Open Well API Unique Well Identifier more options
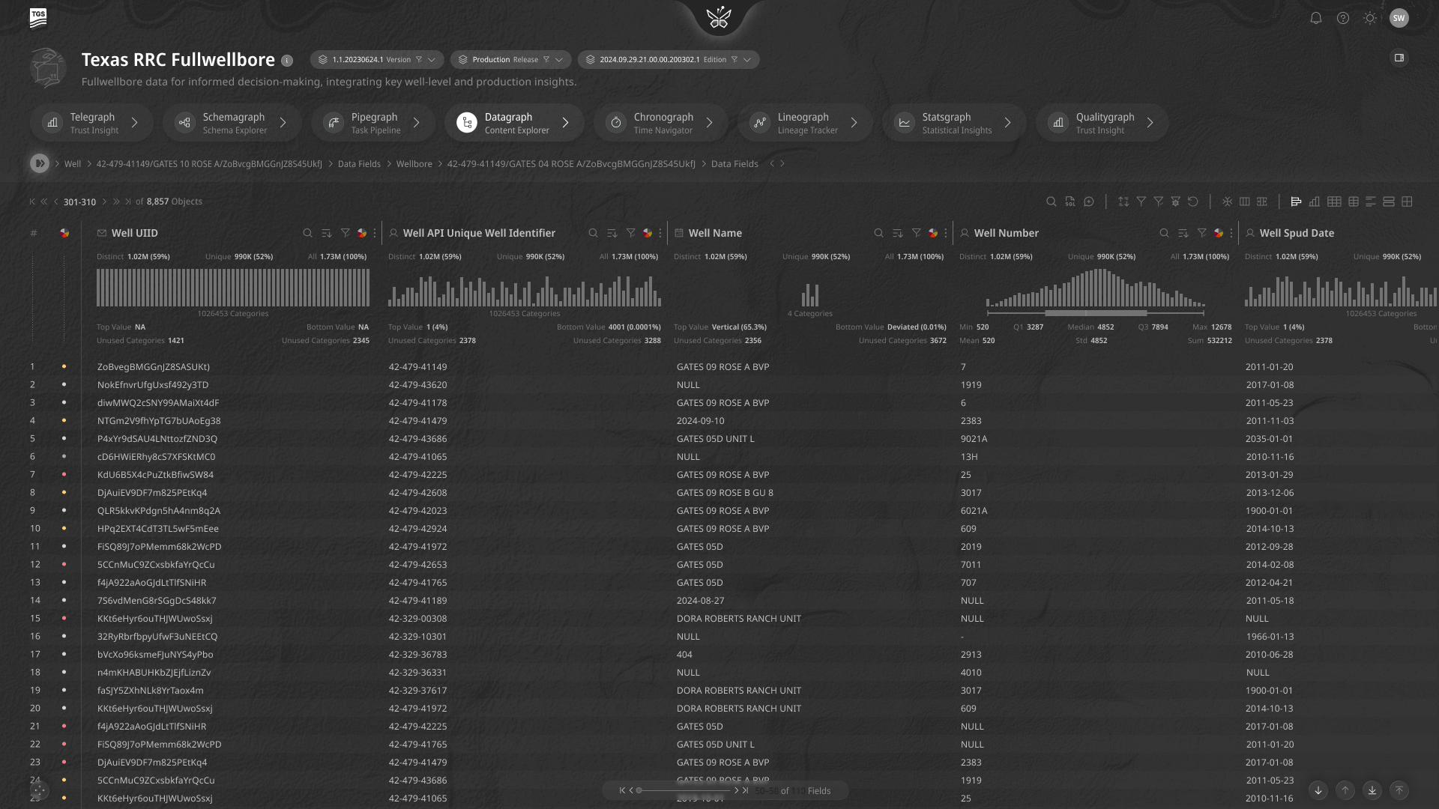1439x809 pixels. (x=660, y=233)
